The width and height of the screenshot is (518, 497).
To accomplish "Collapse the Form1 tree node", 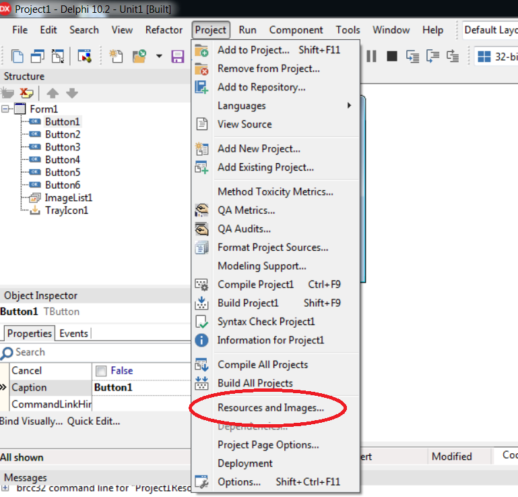I will (5, 109).
